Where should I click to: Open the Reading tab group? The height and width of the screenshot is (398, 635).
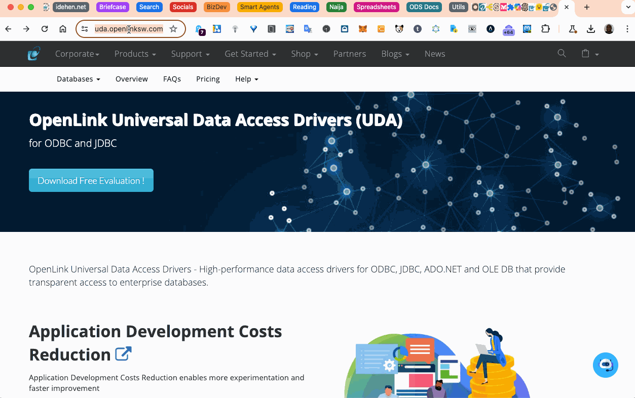click(x=305, y=7)
